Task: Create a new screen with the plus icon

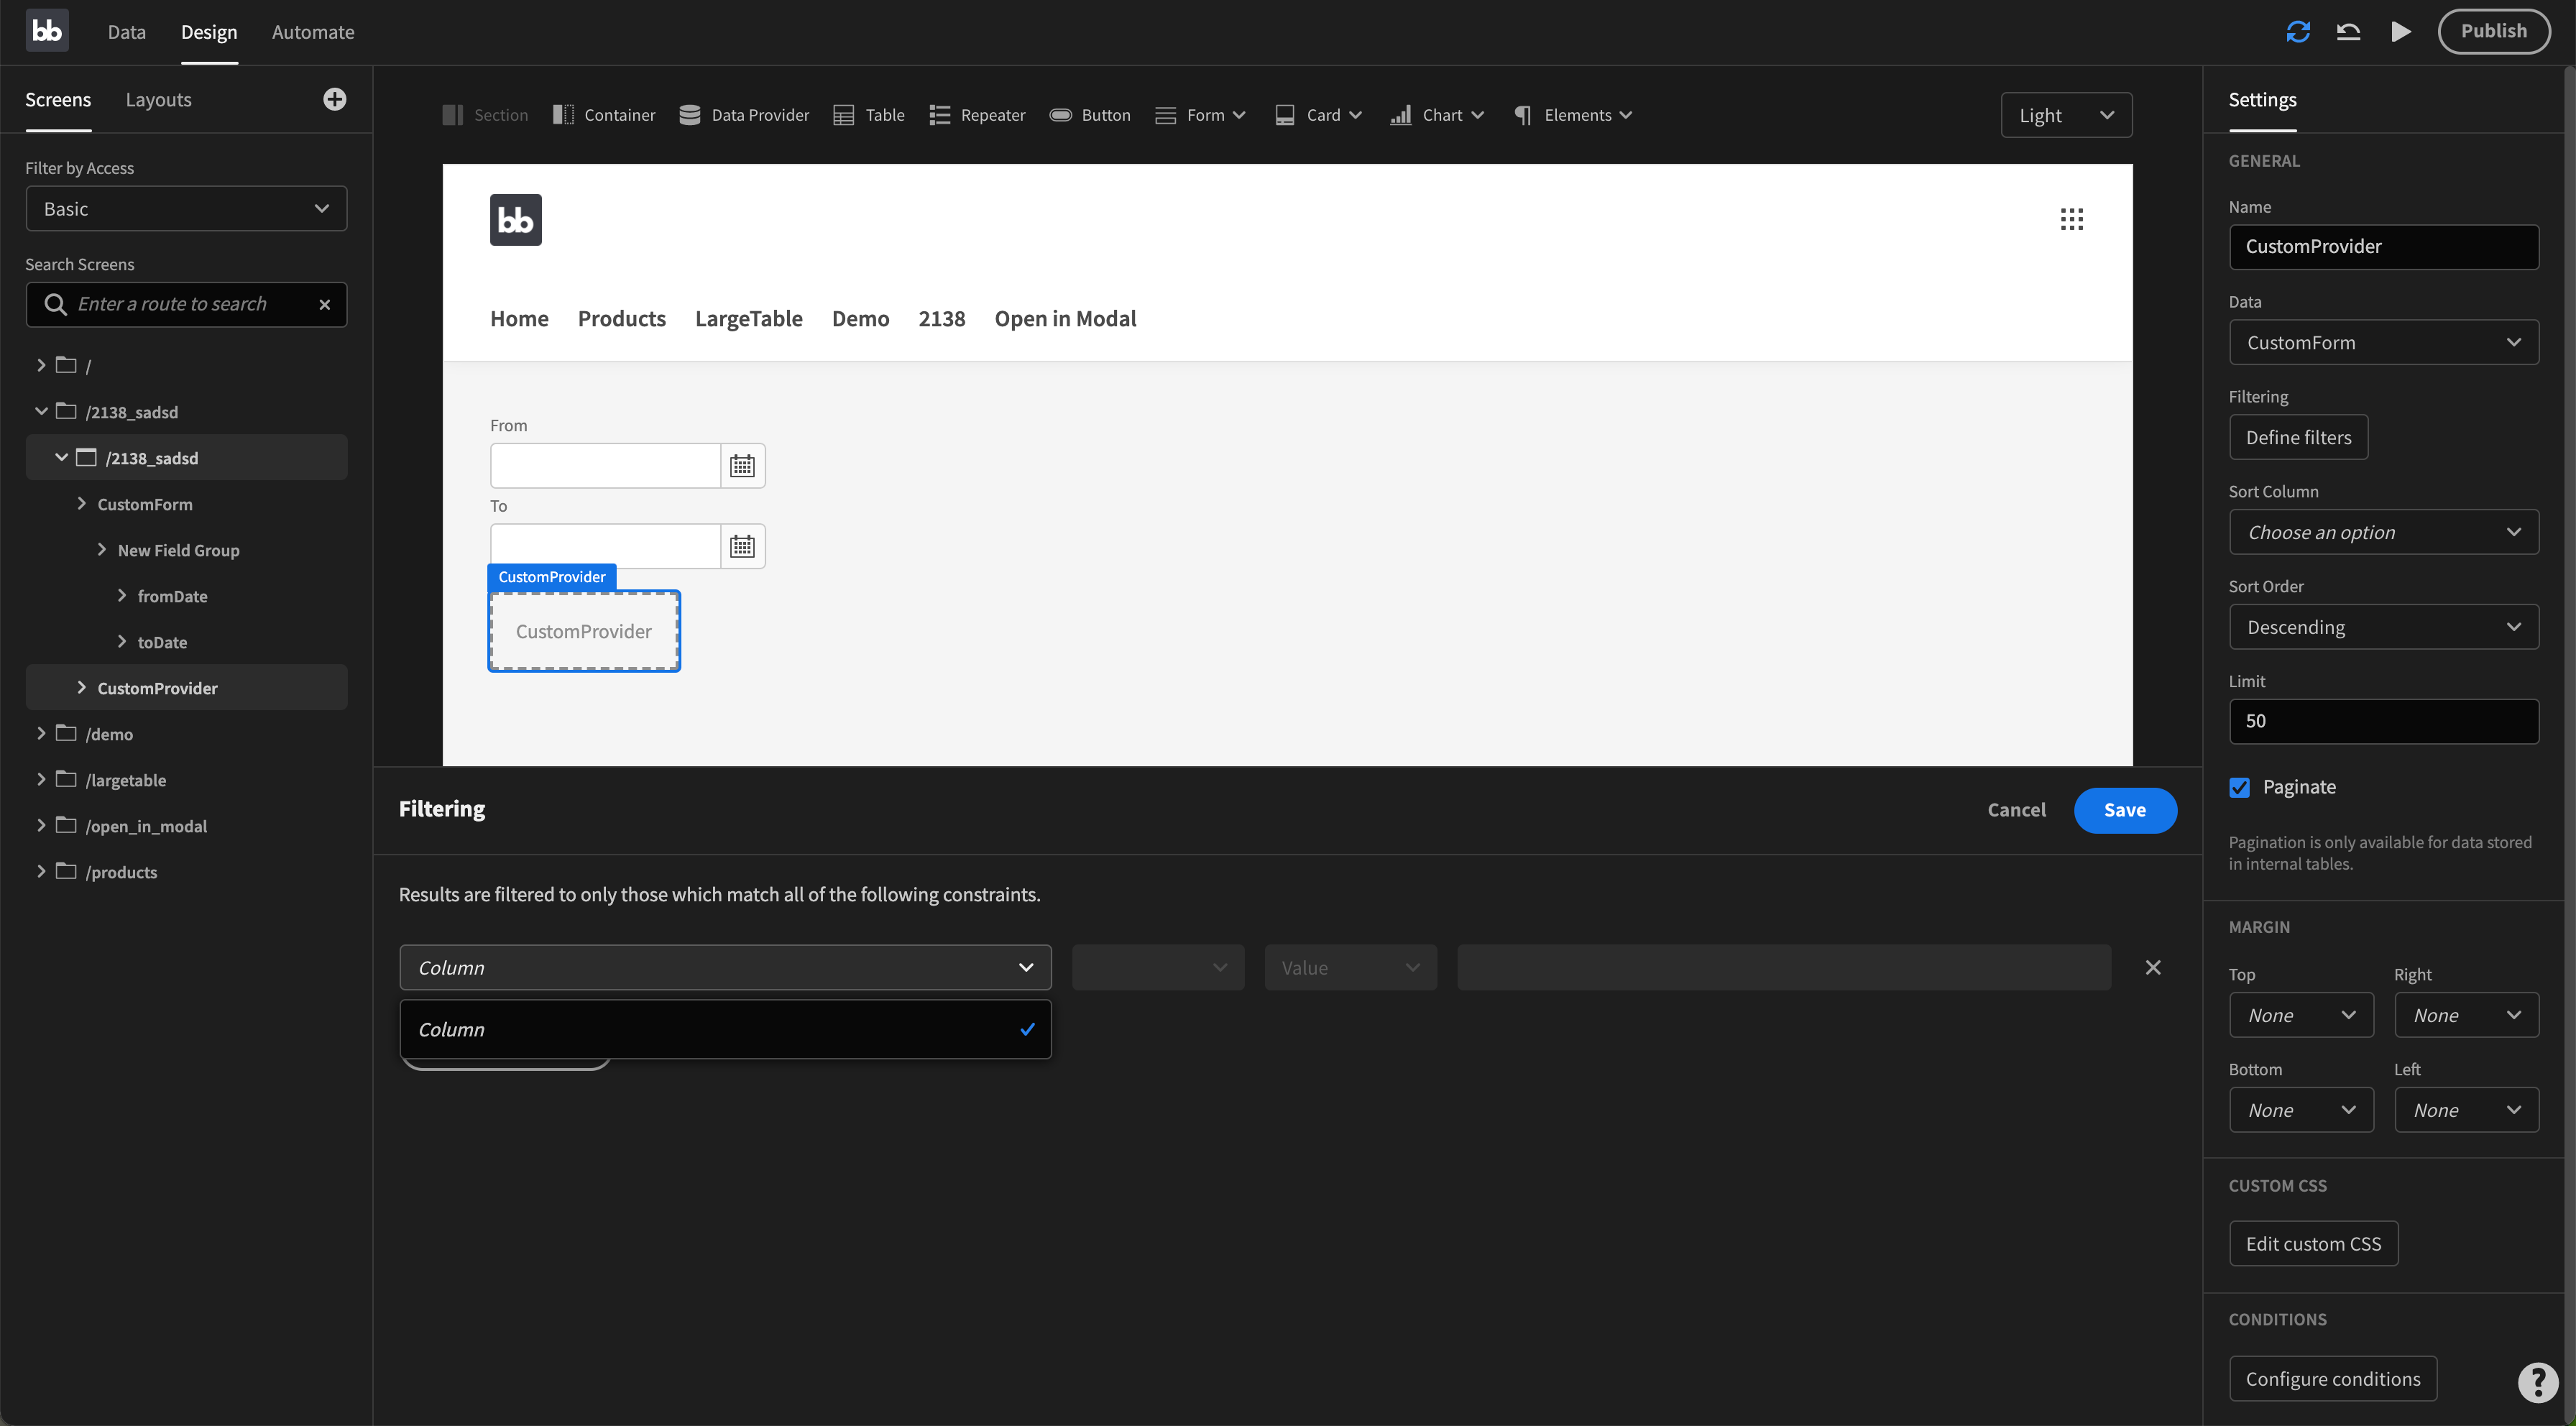Action: 334,99
